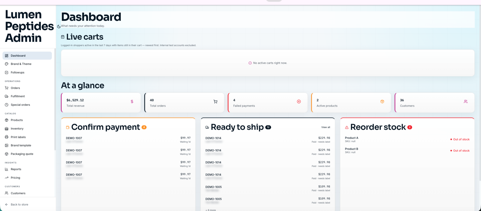
Task: Click Product B's Out of stock status
Action: pyautogui.click(x=460, y=151)
